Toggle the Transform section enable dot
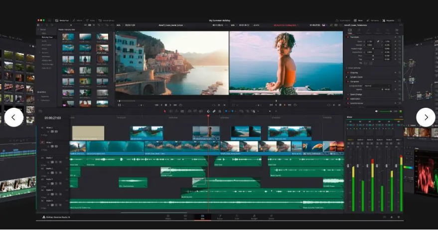The height and width of the screenshot is (230, 438). 347,37
